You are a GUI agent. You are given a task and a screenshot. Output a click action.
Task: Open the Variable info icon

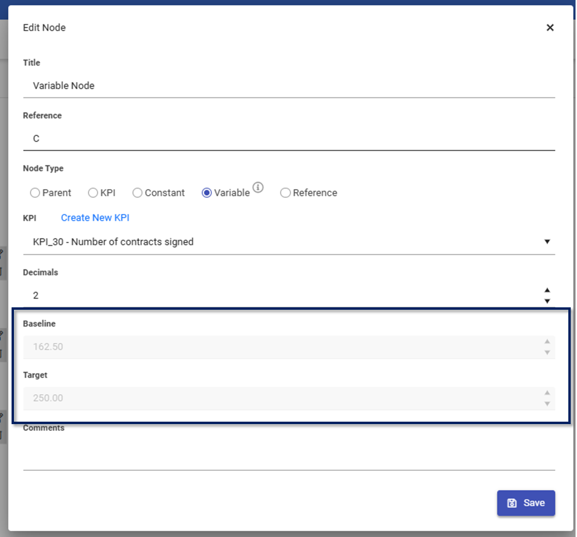[258, 188]
